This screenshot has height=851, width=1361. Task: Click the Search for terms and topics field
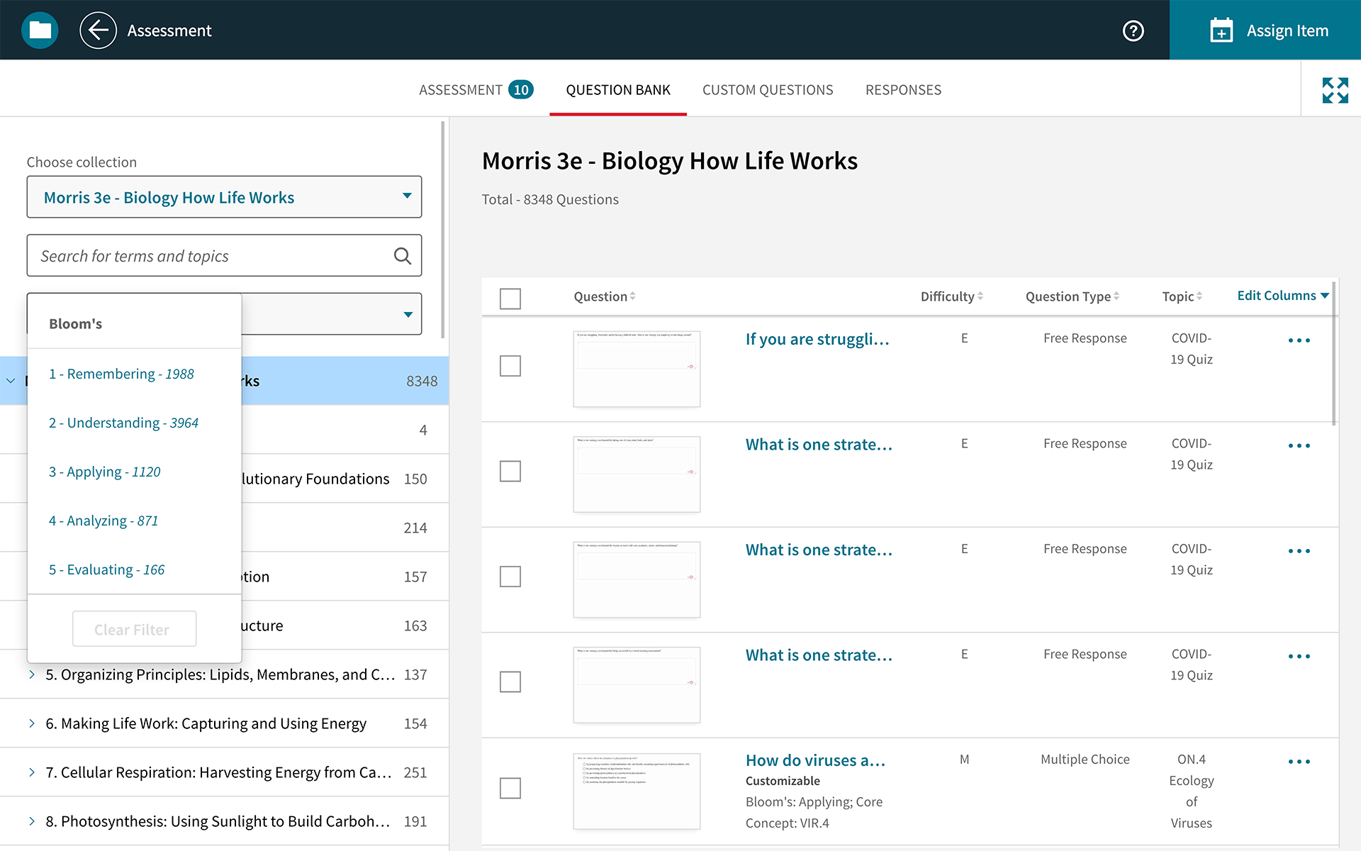pyautogui.click(x=223, y=255)
